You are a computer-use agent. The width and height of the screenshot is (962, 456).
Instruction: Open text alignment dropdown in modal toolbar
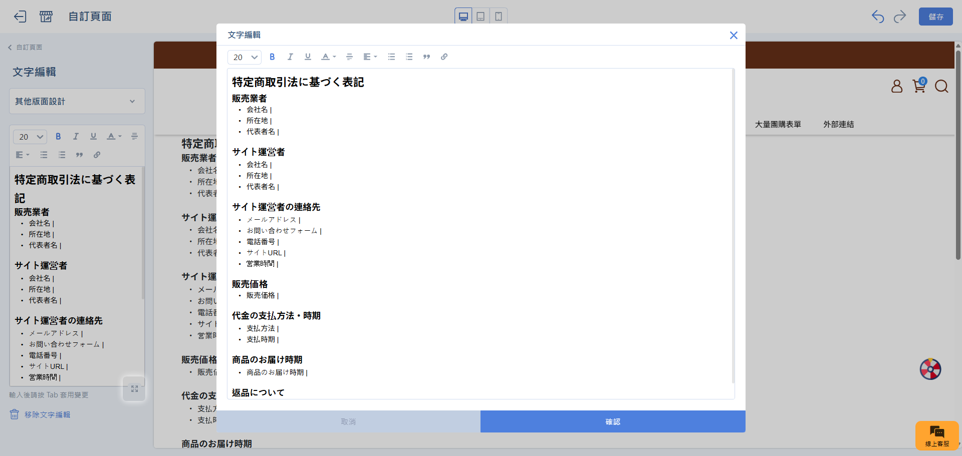(370, 57)
